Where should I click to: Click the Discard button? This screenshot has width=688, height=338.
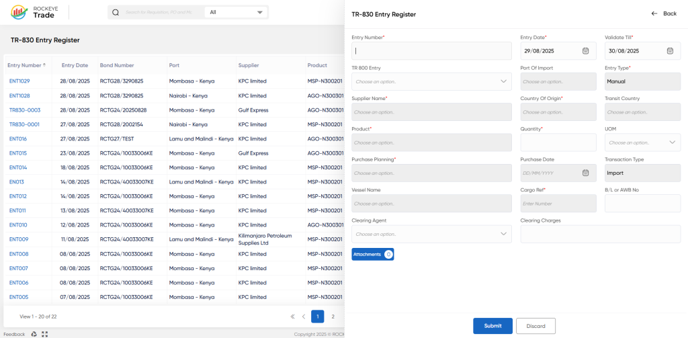535,326
